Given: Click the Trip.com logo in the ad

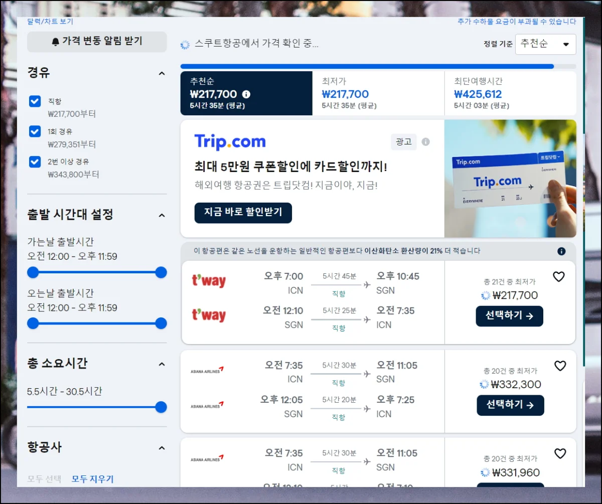Looking at the screenshot, I should click(230, 142).
